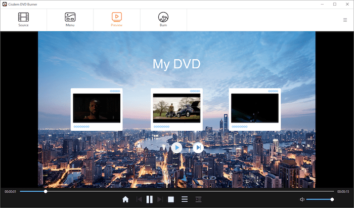Select the third dark video thumbnail
354x208 pixels.
click(255, 108)
